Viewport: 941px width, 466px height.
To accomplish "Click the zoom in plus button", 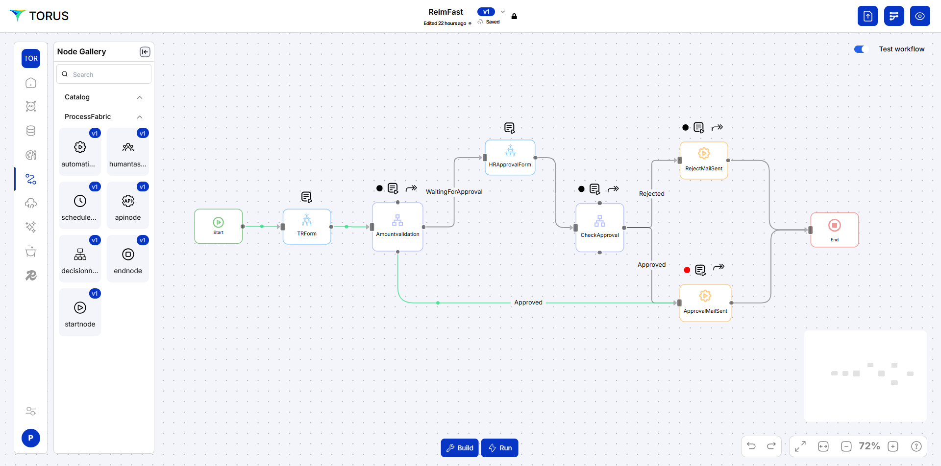I will point(893,446).
